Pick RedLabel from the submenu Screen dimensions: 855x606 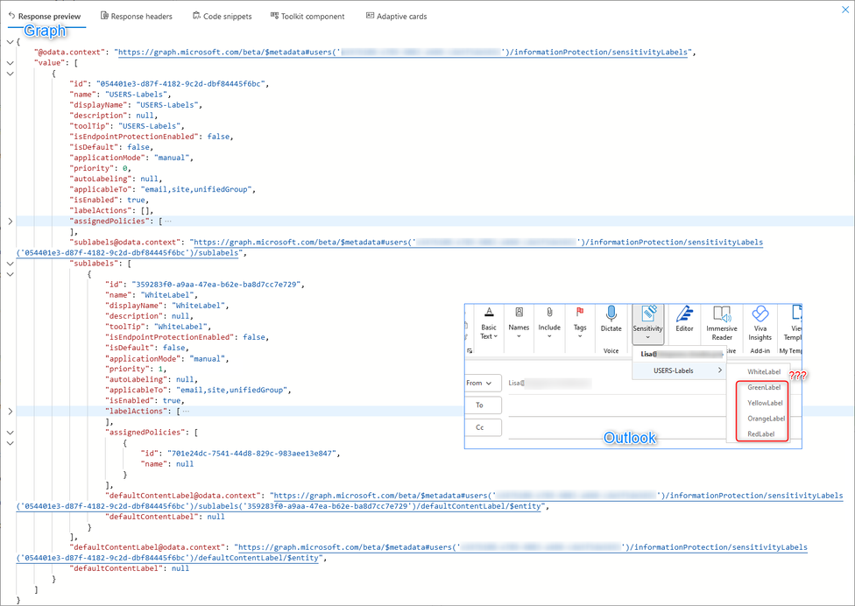[x=760, y=434]
